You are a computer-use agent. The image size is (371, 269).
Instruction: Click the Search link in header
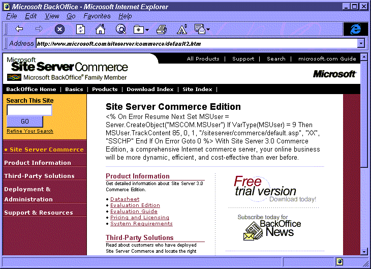pyautogui.click(x=276, y=58)
